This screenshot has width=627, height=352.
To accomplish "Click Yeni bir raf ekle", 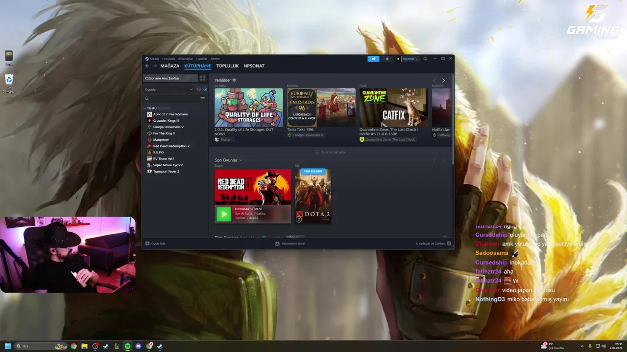I will point(331,152).
